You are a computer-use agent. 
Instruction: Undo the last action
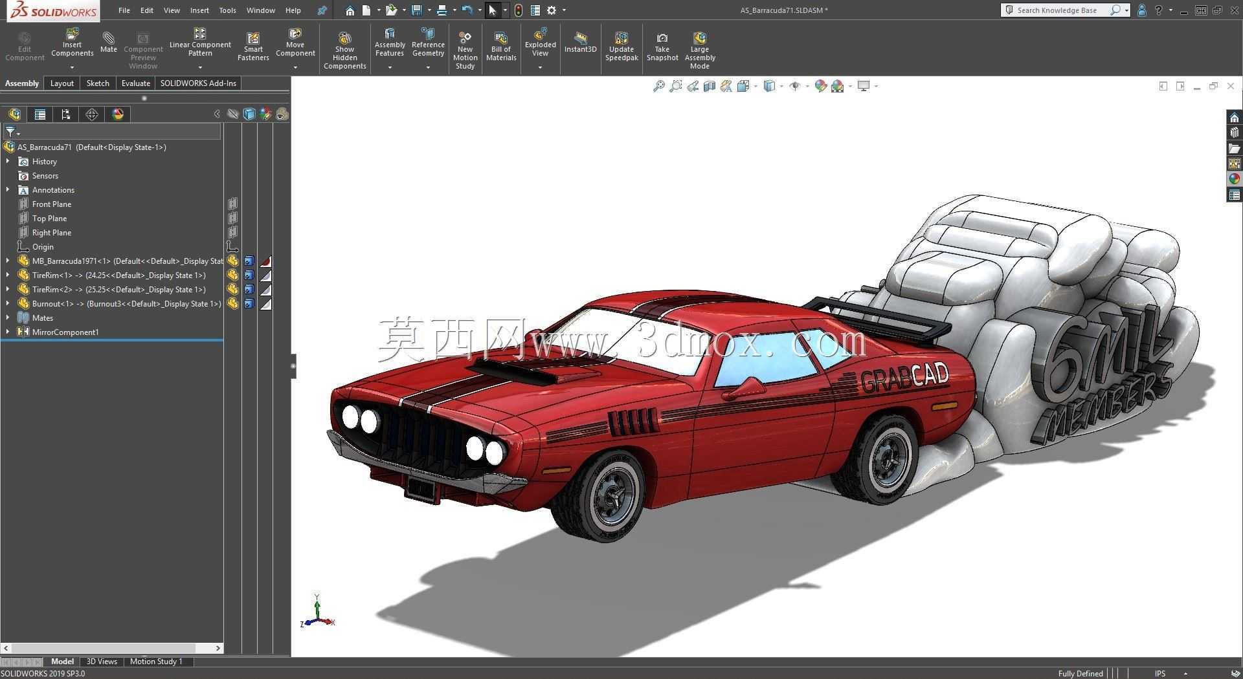(x=467, y=10)
